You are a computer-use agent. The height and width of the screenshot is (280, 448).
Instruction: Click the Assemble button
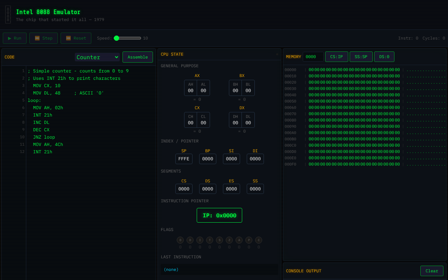(x=138, y=57)
